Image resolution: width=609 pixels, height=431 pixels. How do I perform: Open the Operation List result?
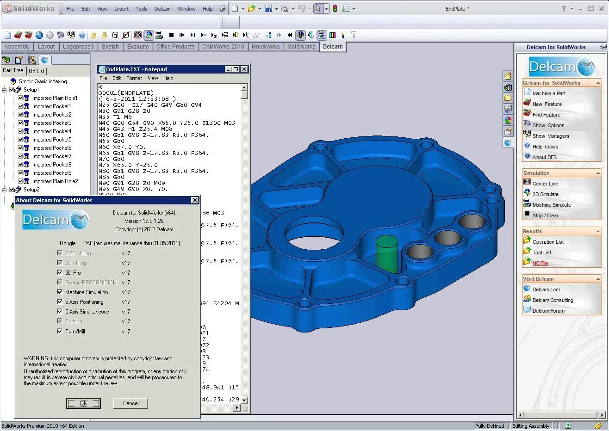pyautogui.click(x=548, y=242)
